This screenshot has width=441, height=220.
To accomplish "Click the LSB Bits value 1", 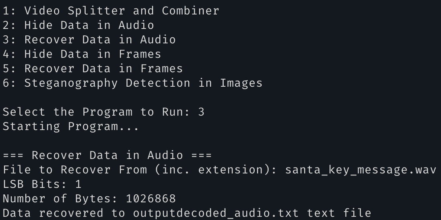I will (78, 184).
